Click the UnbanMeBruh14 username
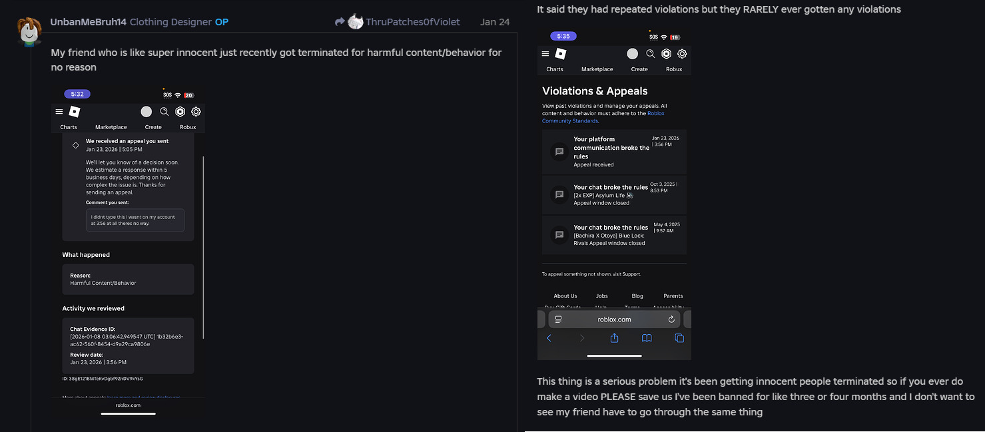This screenshot has width=985, height=432. pyautogui.click(x=88, y=22)
